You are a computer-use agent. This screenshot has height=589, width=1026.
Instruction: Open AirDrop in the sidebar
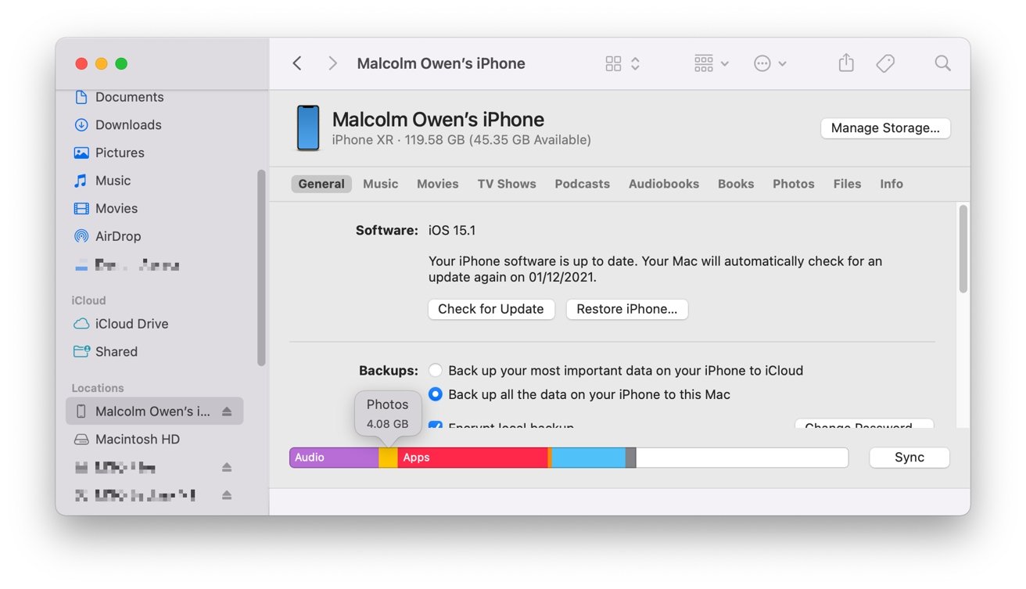coord(117,236)
